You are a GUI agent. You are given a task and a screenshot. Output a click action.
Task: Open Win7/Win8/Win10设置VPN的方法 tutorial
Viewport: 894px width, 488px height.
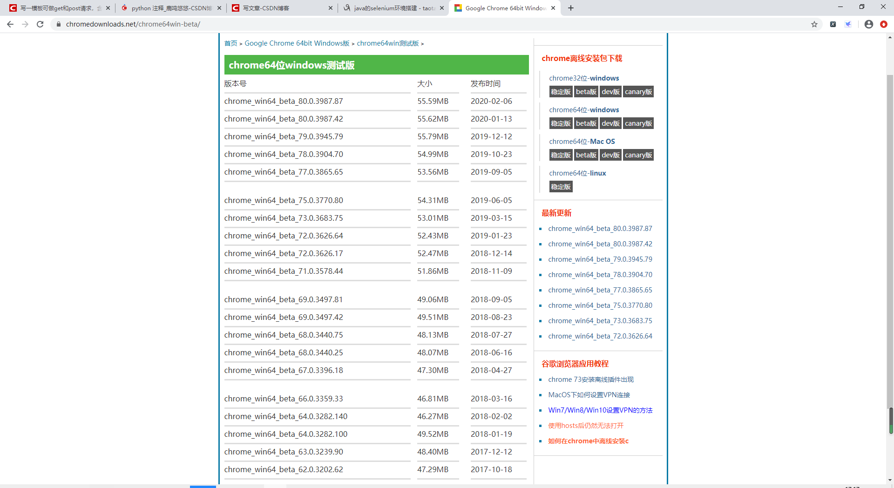[x=600, y=410]
